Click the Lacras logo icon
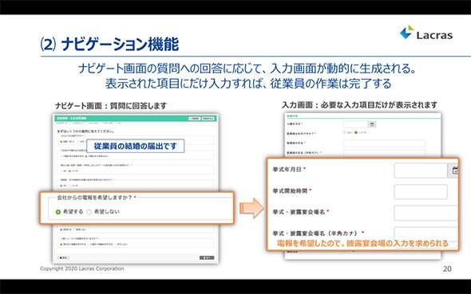This screenshot has height=294, width=471. coord(406,32)
